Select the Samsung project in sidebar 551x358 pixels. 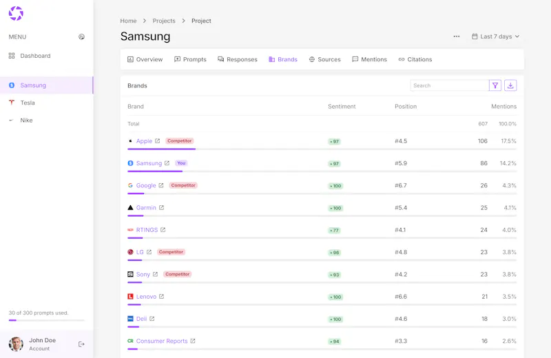pos(46,85)
